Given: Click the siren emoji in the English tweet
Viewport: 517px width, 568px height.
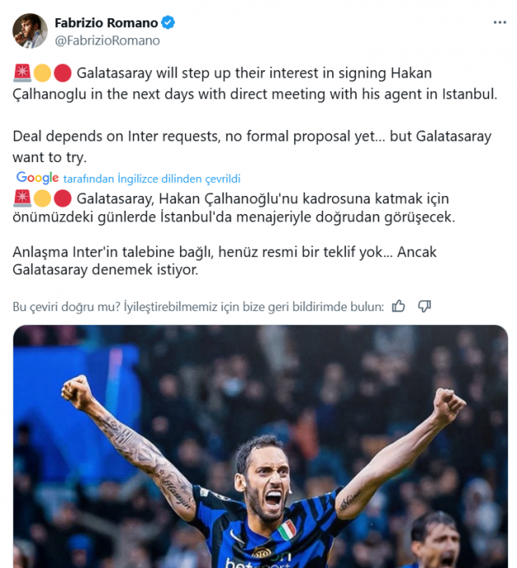Looking at the screenshot, I should 22,72.
